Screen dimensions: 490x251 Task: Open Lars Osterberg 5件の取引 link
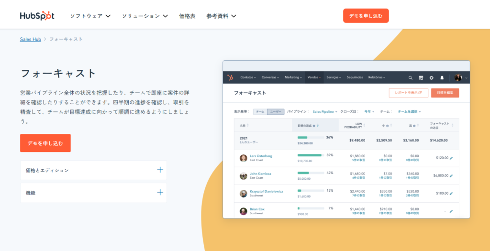pos(358,160)
